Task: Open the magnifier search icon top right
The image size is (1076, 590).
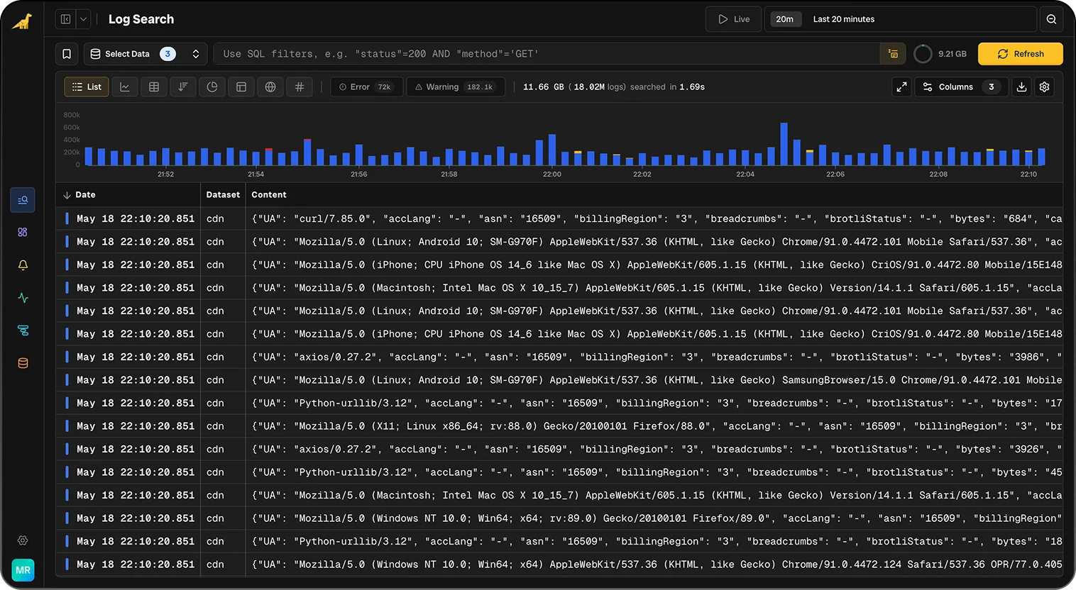Action: 1051,19
